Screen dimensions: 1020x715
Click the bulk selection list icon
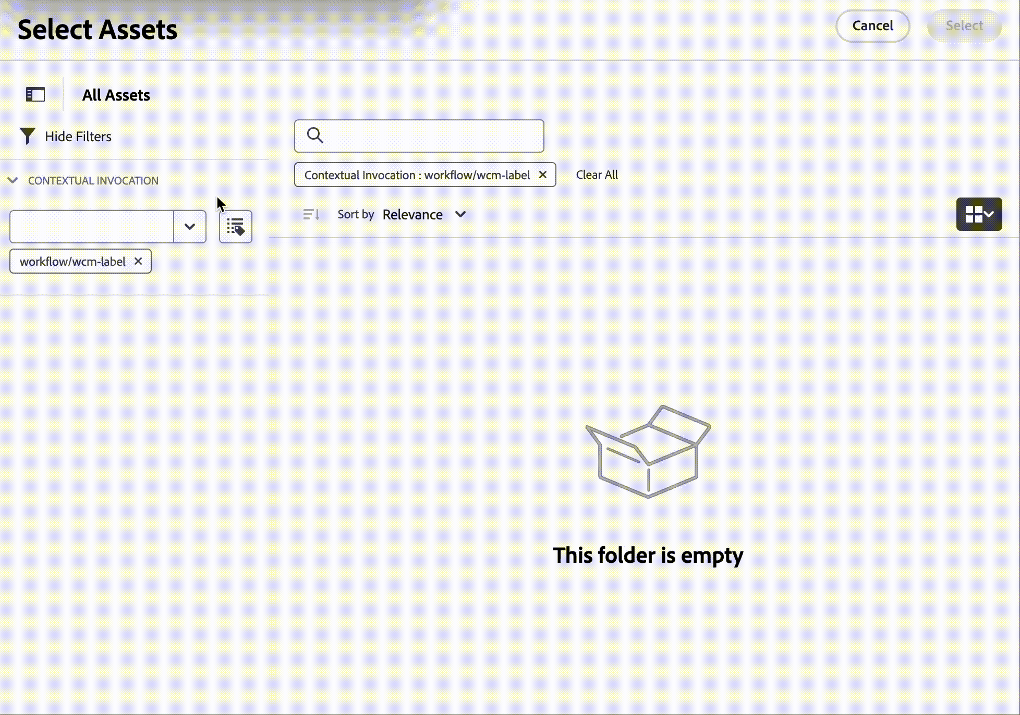tap(236, 226)
